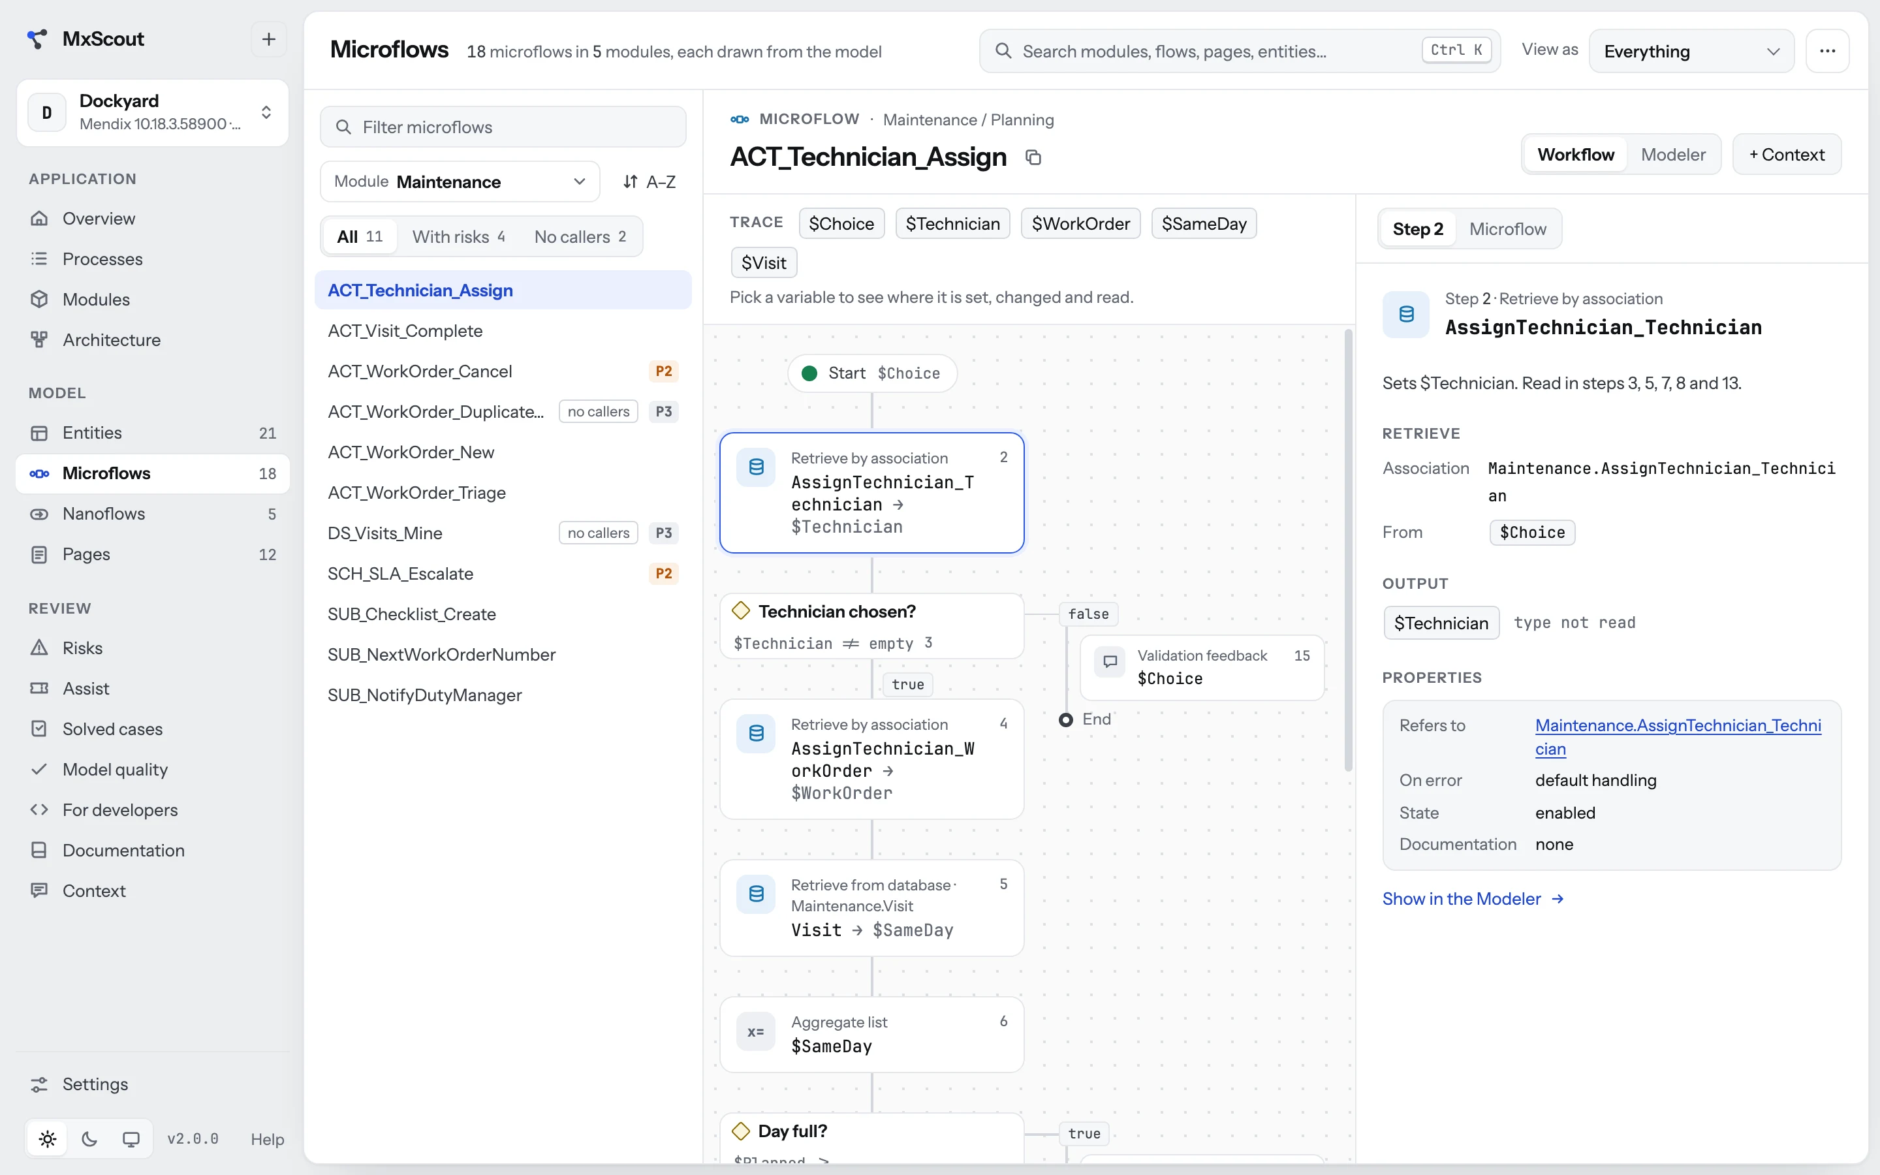Image resolution: width=1880 pixels, height=1175 pixels.
Task: Select the No callers filter tab
Action: [580, 237]
